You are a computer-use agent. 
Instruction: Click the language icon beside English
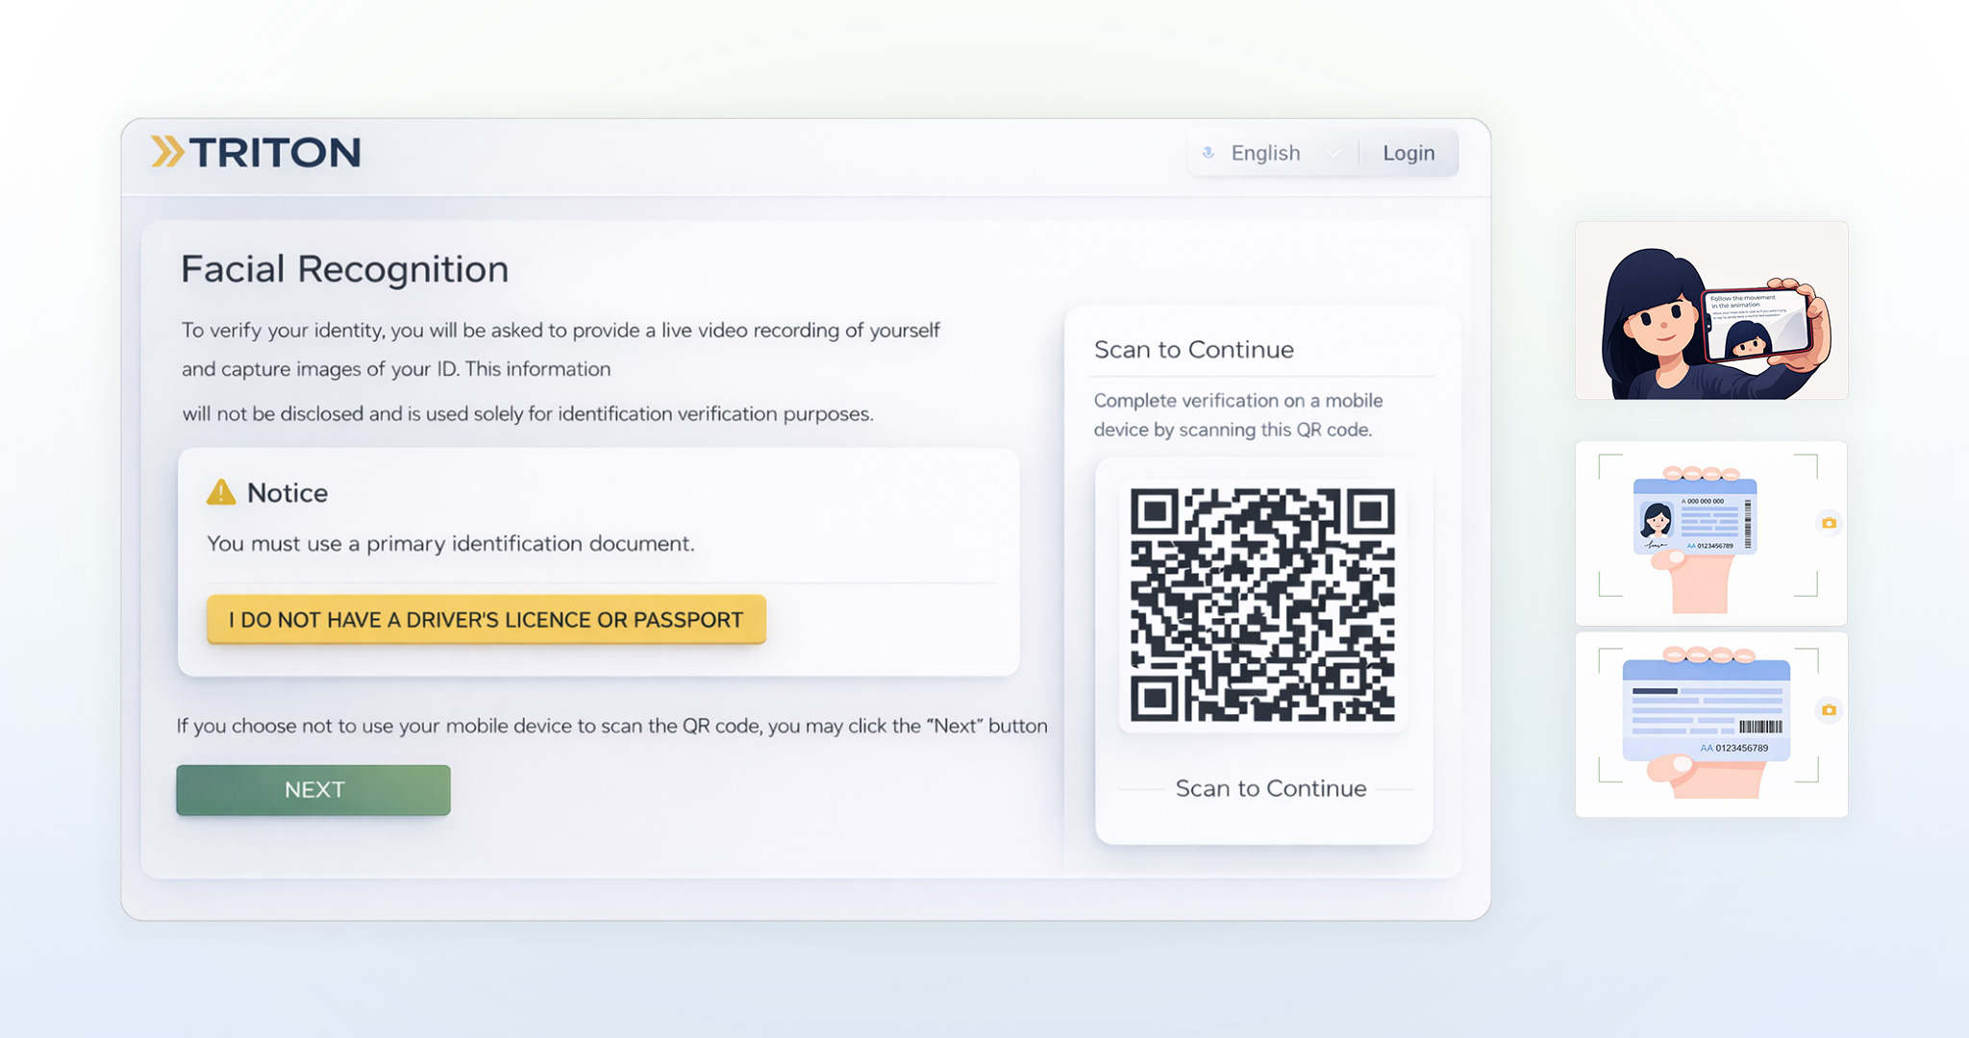(1209, 153)
